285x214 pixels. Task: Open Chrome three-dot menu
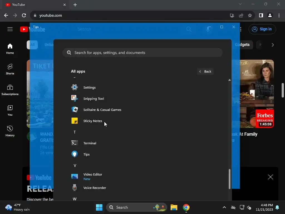tap(279, 16)
